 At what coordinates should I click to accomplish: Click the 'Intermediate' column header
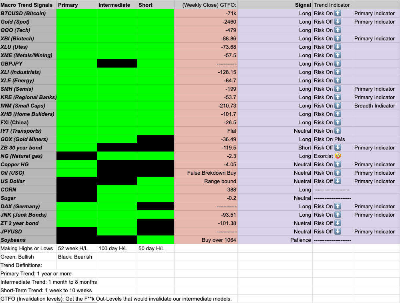[x=117, y=5]
